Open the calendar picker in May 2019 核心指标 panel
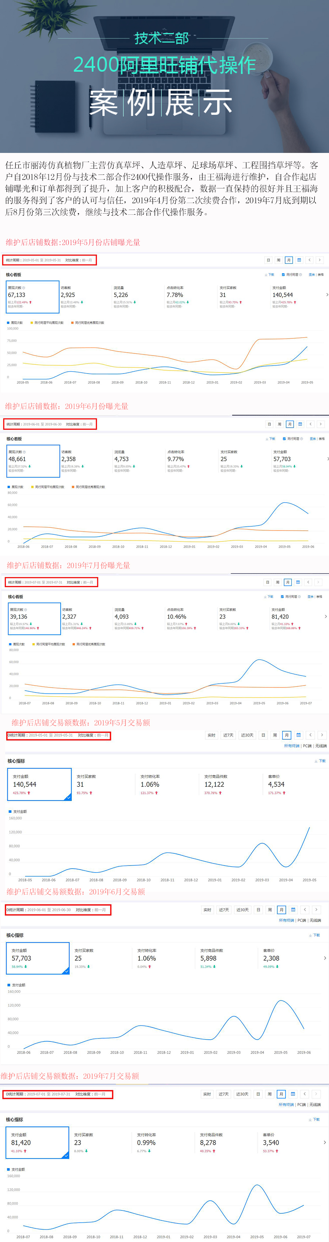Screen dimensions: 329x1242 pyautogui.click(x=298, y=735)
